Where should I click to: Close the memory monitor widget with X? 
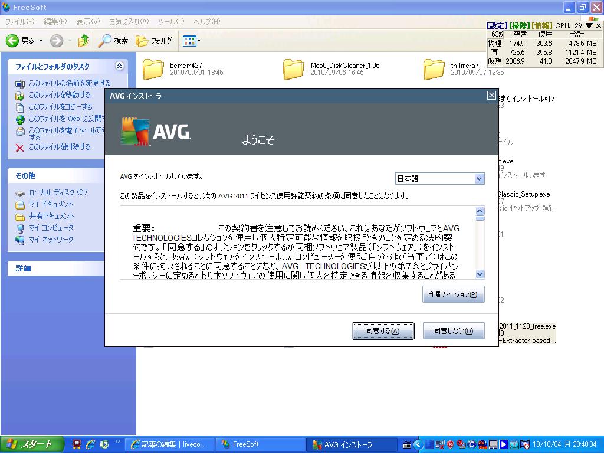(x=598, y=25)
